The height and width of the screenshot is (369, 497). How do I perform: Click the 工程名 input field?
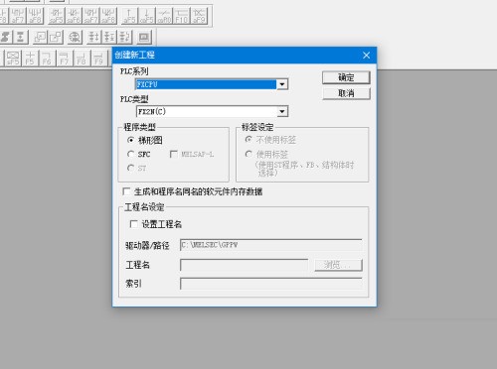click(245, 265)
